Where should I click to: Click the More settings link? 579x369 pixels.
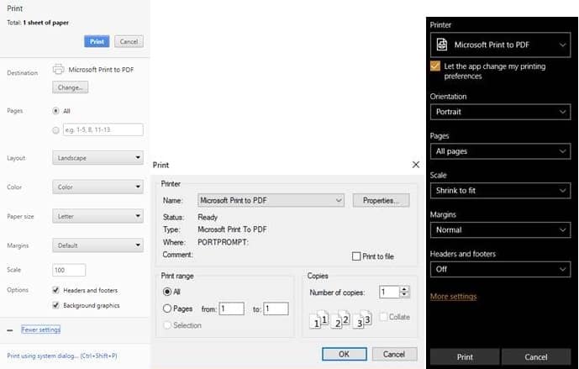(x=453, y=297)
